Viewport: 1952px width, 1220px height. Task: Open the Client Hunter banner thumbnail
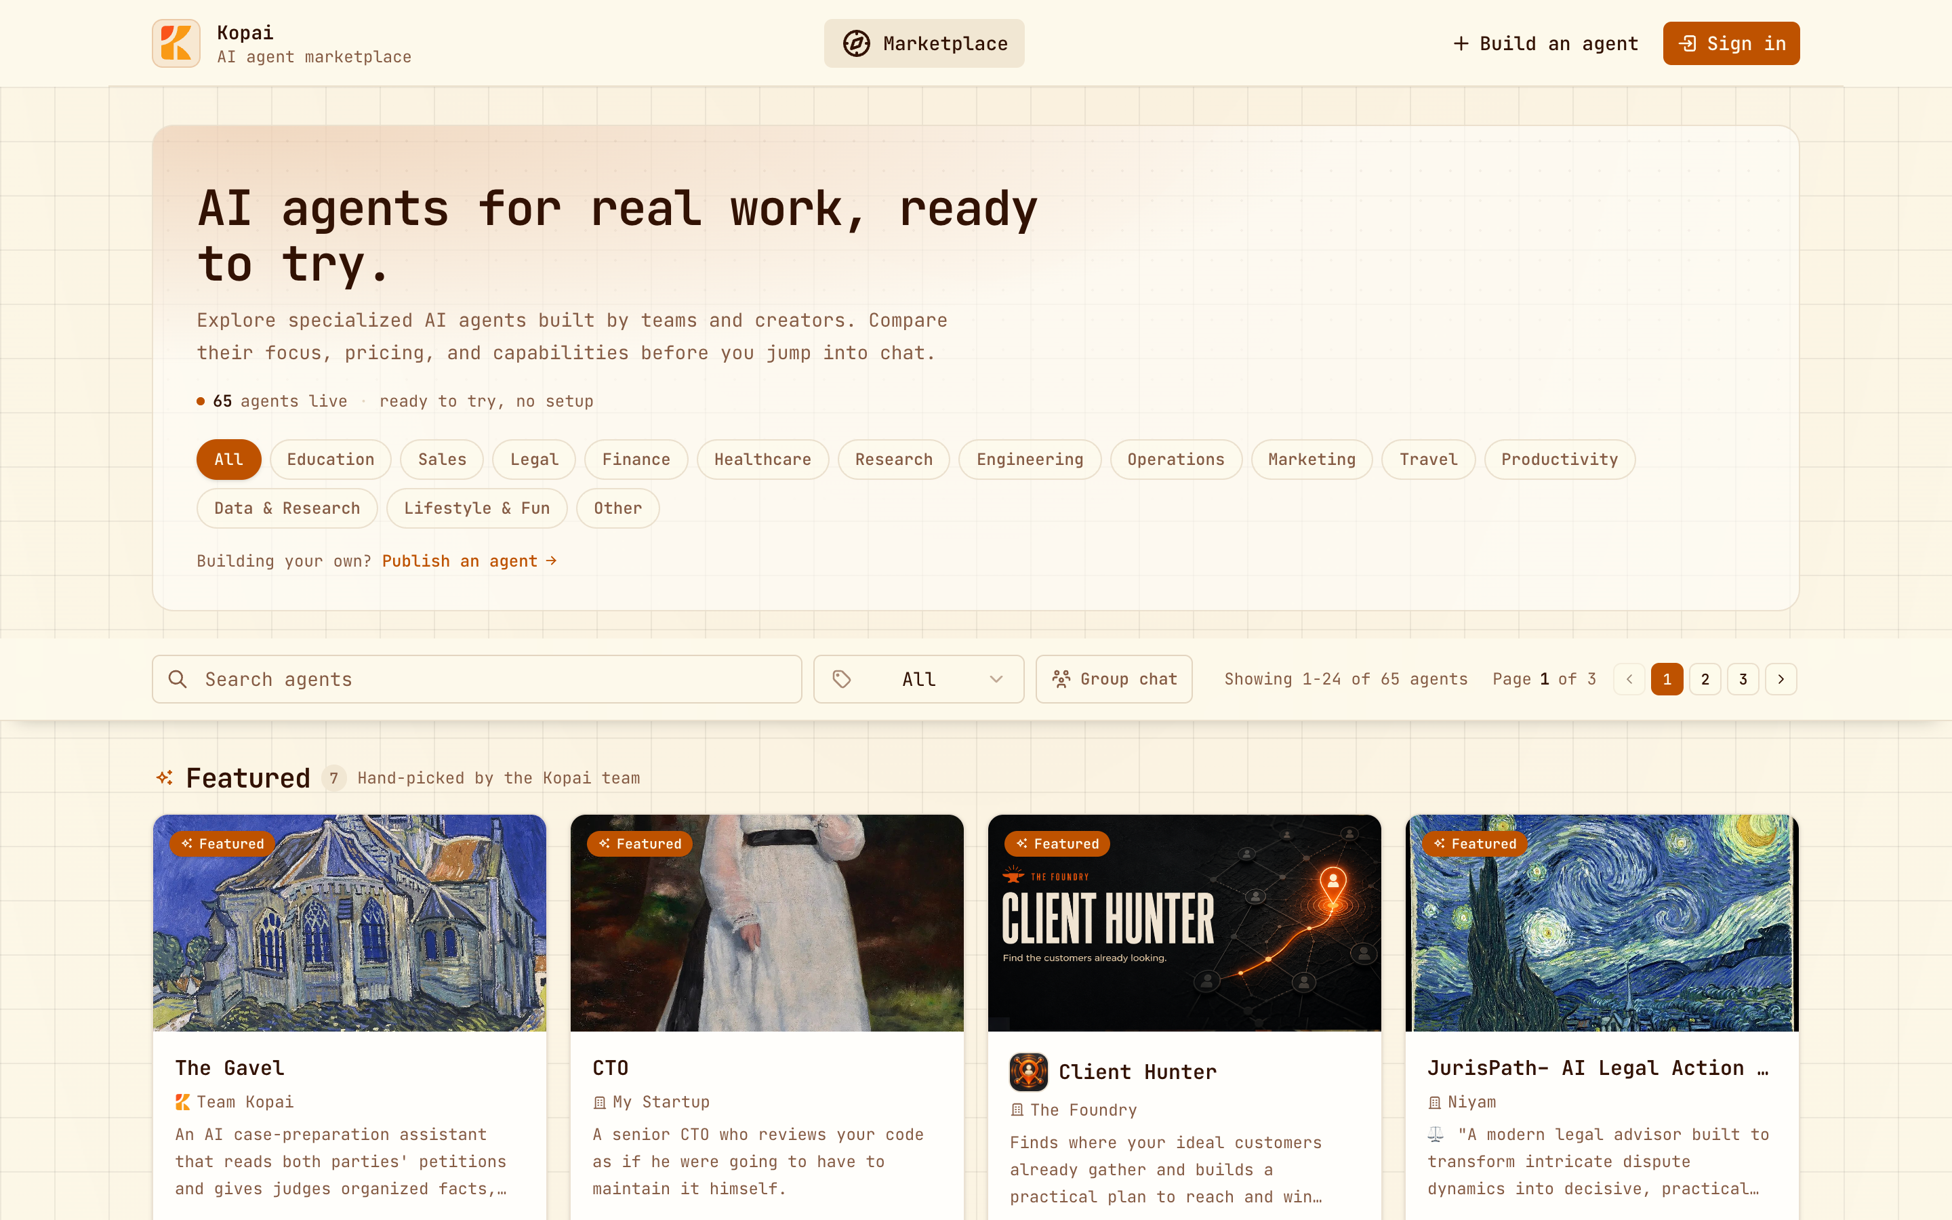tap(1184, 923)
